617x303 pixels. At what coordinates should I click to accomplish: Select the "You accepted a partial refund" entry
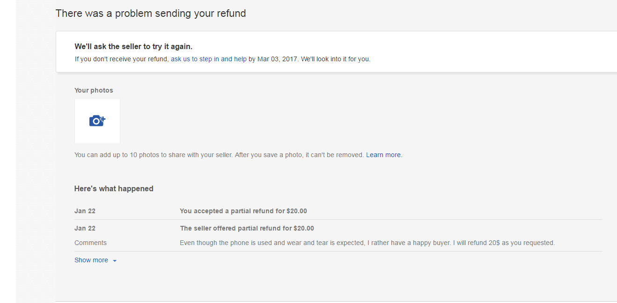pos(243,211)
